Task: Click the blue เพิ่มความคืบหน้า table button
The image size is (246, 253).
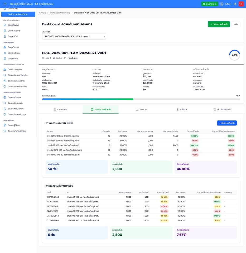Action: (227, 123)
